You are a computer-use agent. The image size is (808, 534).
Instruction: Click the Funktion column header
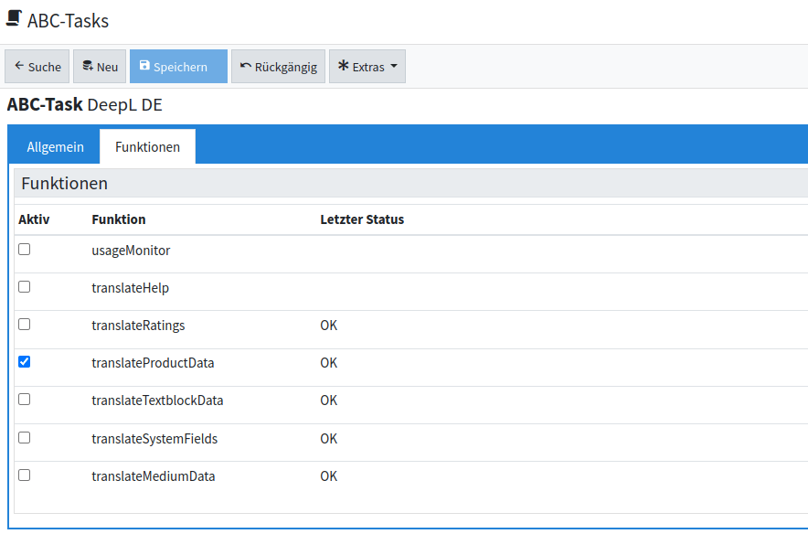point(119,219)
